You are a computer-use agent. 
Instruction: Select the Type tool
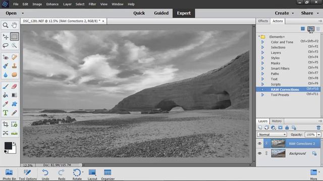point(6,113)
